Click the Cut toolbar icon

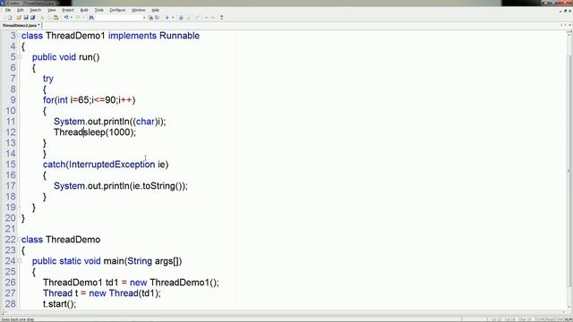[x=42, y=18]
